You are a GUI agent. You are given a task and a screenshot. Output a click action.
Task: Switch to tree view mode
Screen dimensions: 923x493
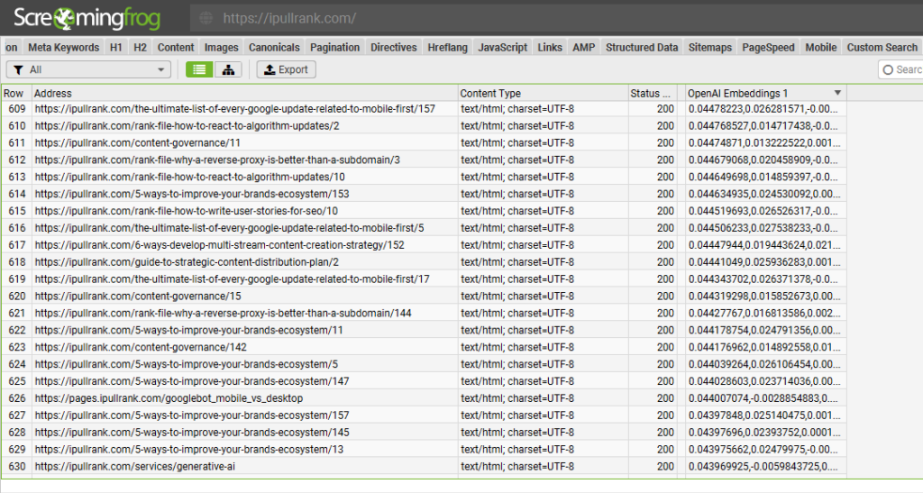(227, 69)
